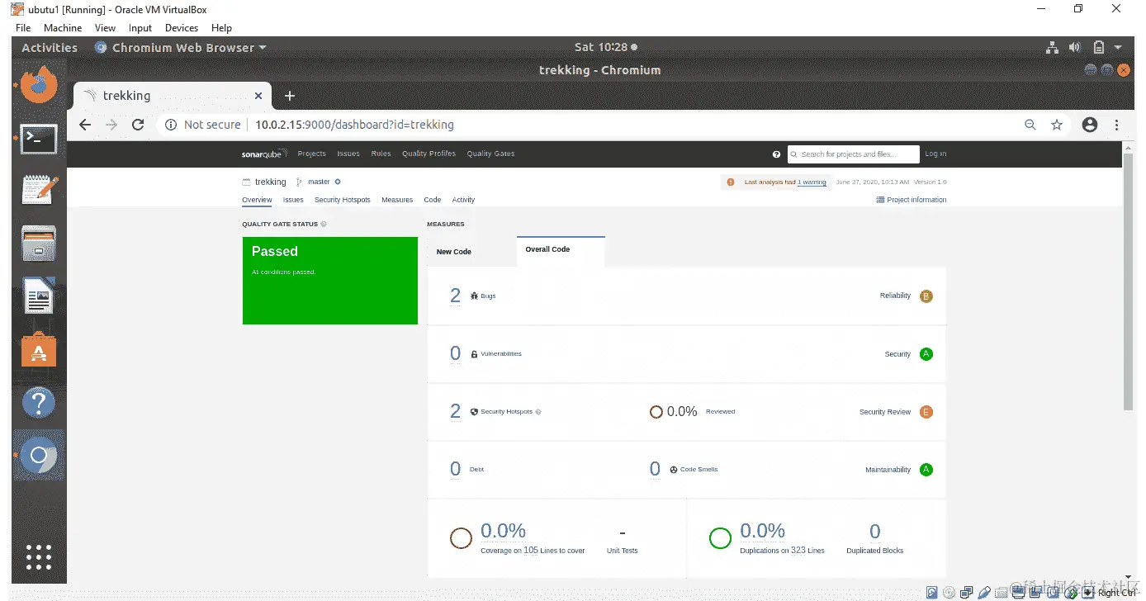1146x601 pixels.
Task: Click the sonarqube logo in the navigation bar
Action: pos(263,154)
